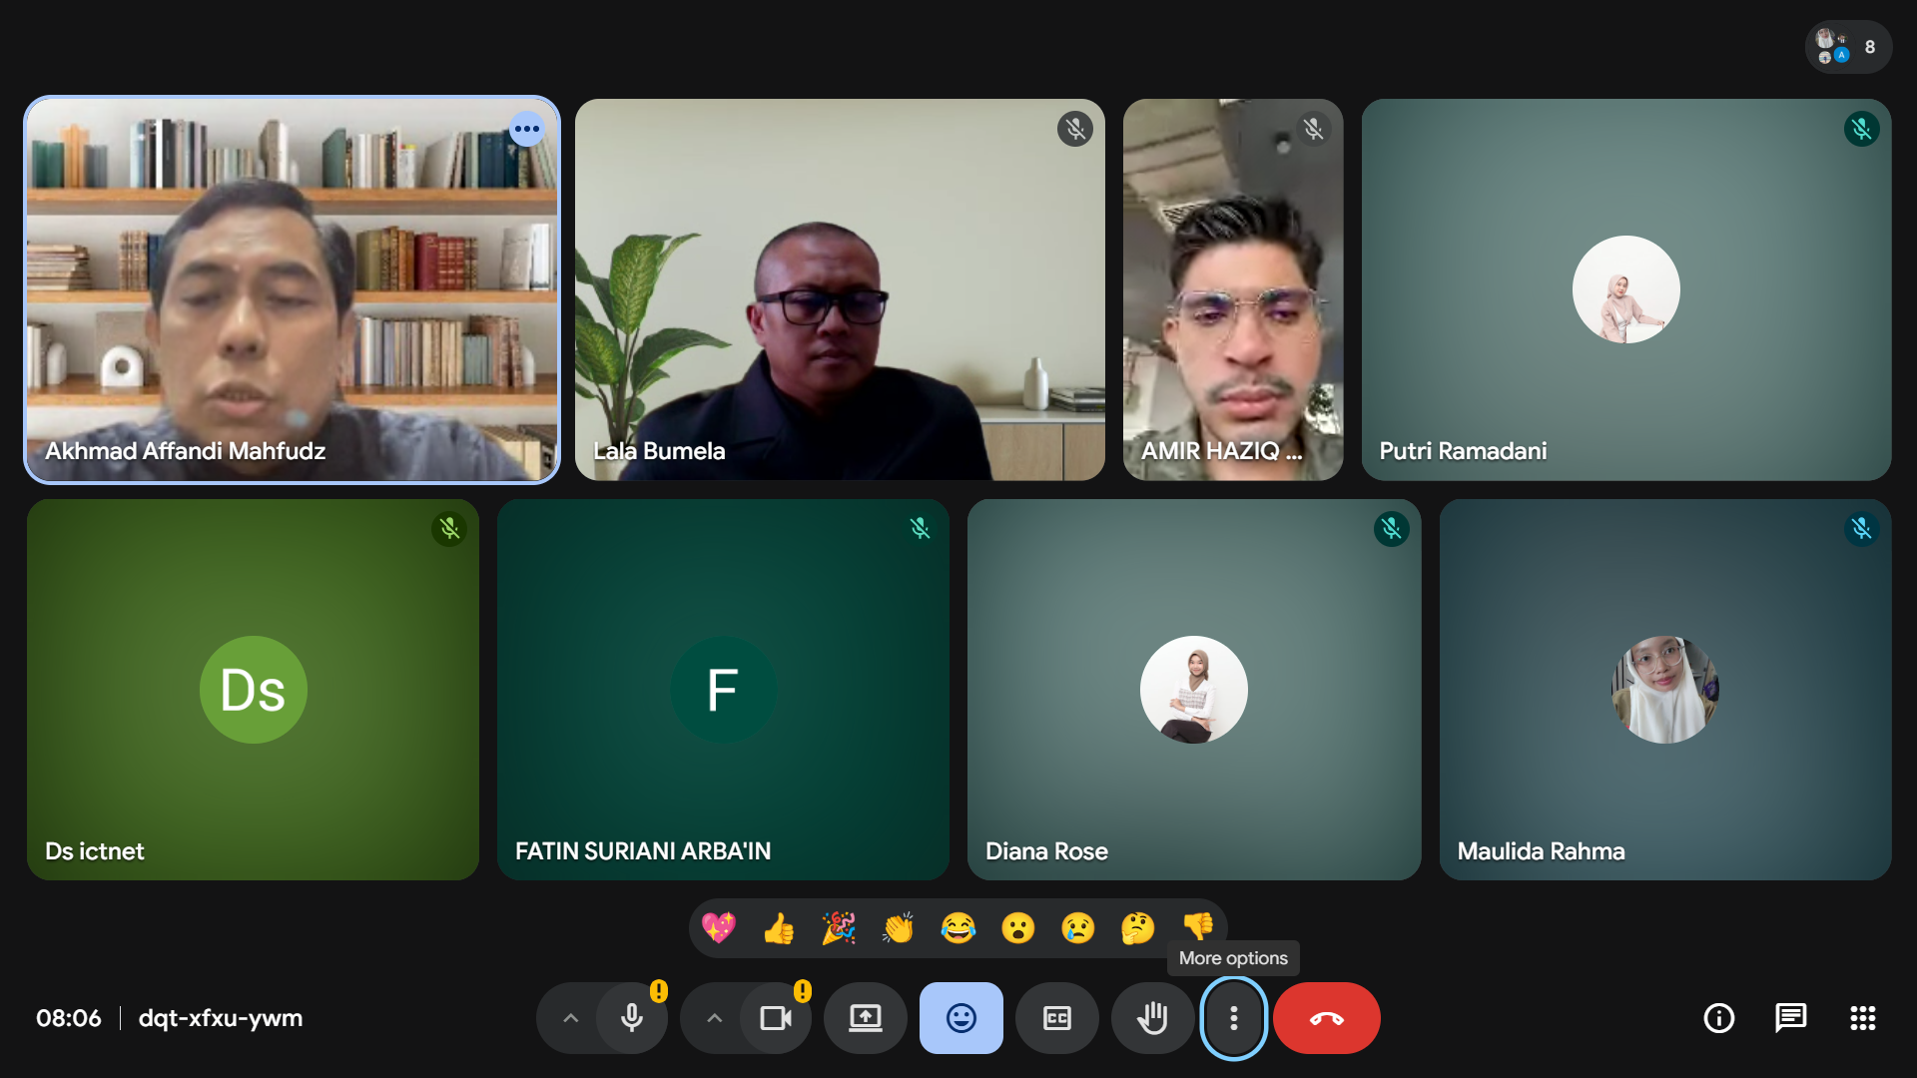Send the thumbs down emoji reaction
Image resolution: width=1917 pixels, height=1078 pixels.
[x=1198, y=926]
